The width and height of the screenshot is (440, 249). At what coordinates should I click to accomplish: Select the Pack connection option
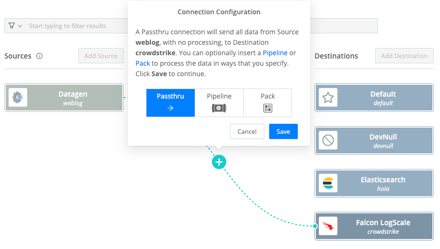pyautogui.click(x=268, y=103)
